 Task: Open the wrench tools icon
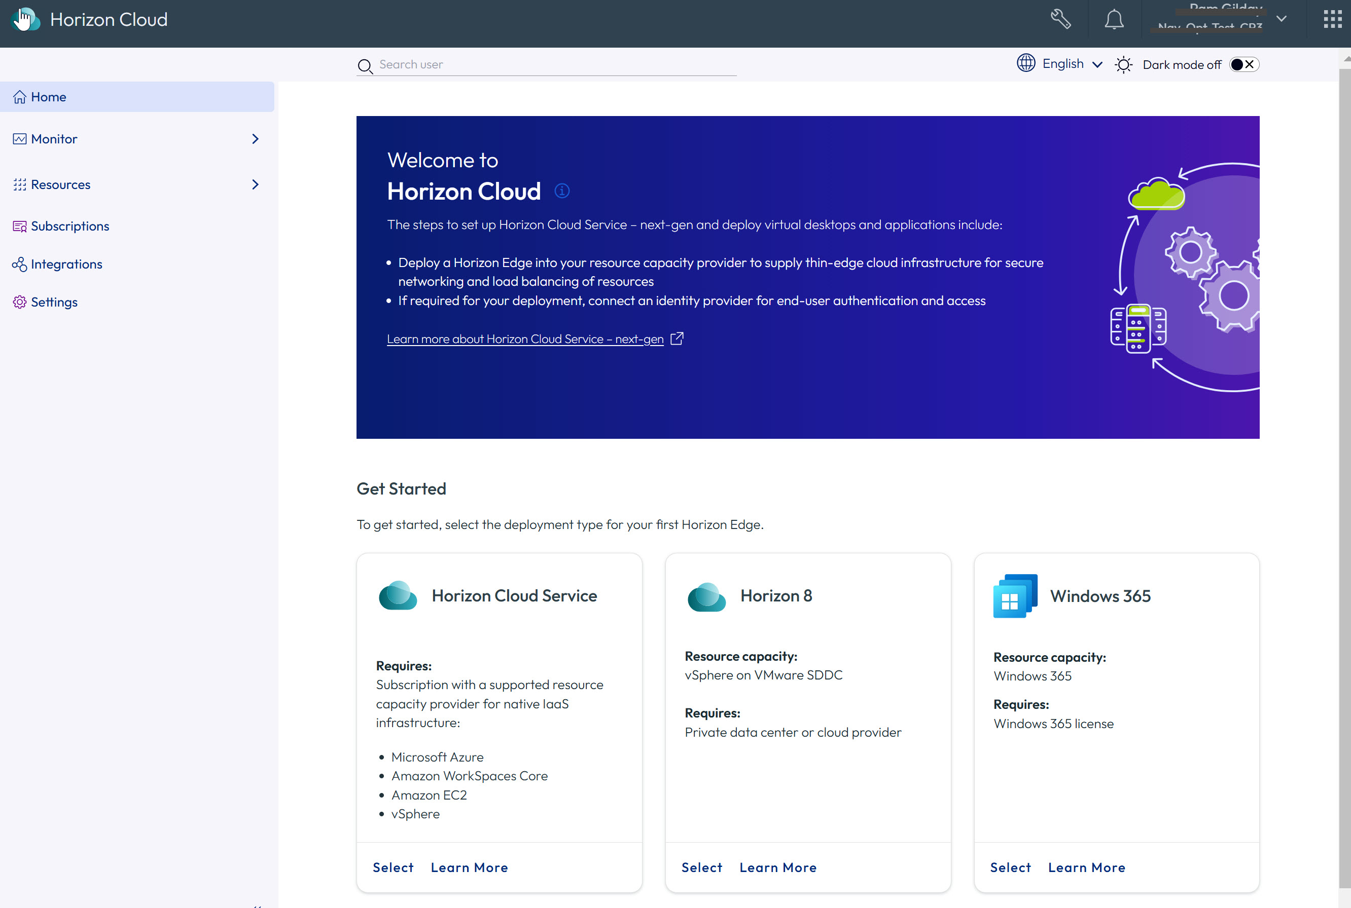pyautogui.click(x=1060, y=19)
